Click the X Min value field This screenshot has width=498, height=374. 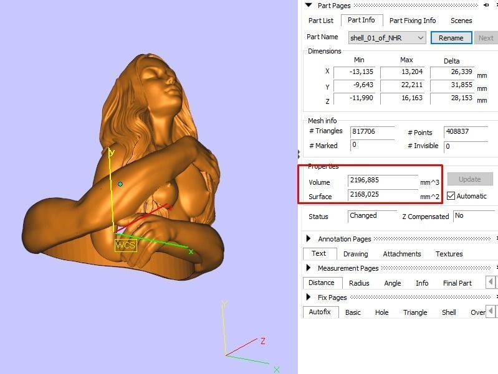point(355,72)
